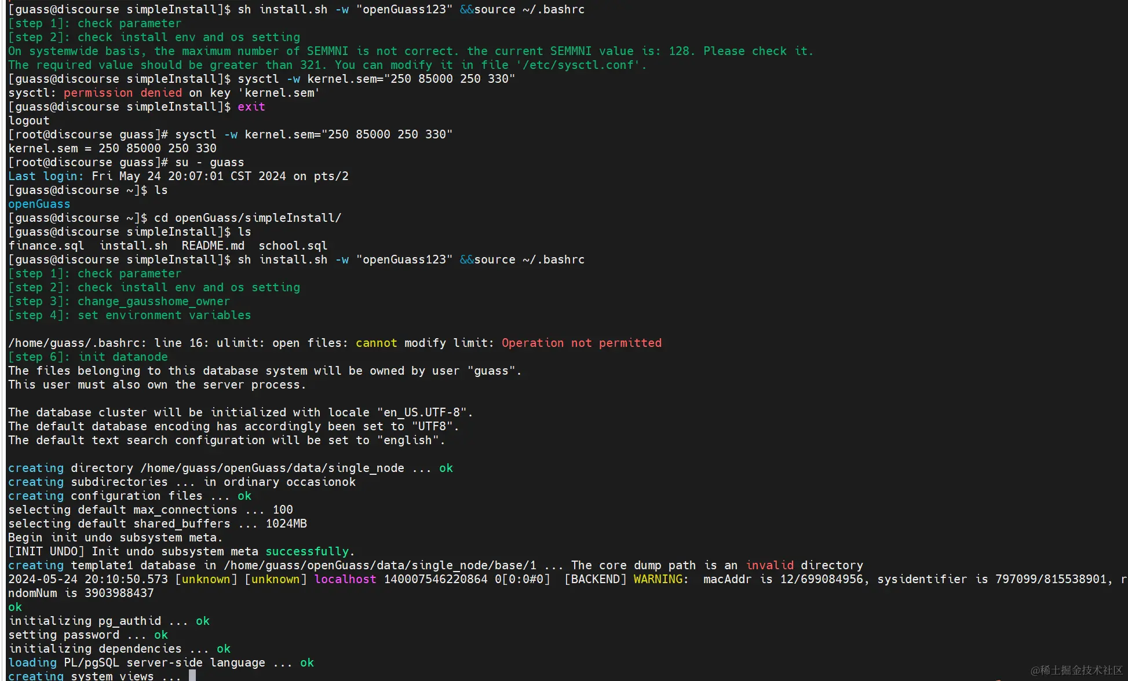Image resolution: width=1128 pixels, height=681 pixels.
Task: Click the yellow 'WARNING:' label
Action: click(x=660, y=579)
